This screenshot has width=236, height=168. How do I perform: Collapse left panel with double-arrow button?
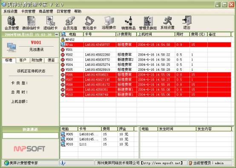[x=57, y=35]
